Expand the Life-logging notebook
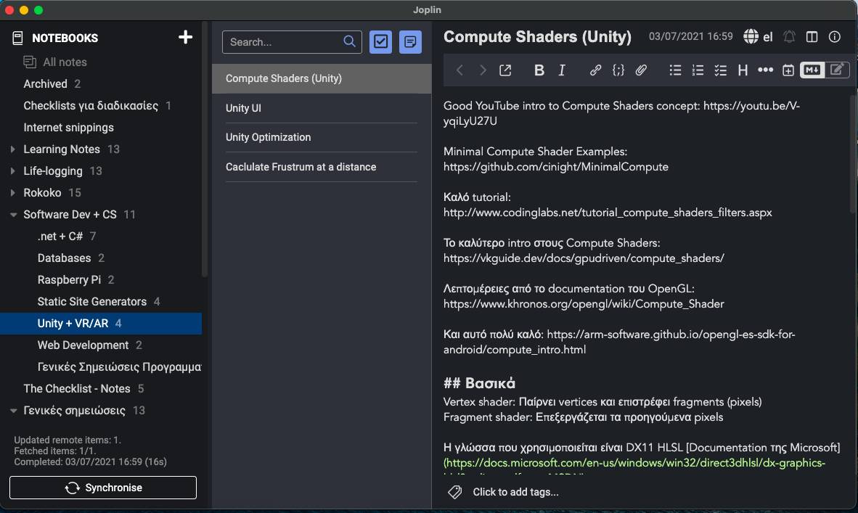858x513 pixels. pos(12,171)
